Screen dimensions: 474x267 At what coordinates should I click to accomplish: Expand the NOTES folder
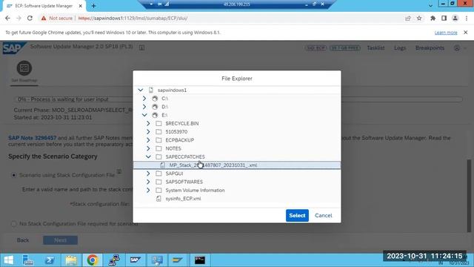(x=148, y=148)
